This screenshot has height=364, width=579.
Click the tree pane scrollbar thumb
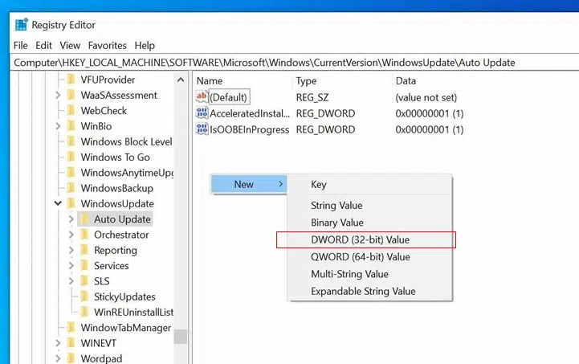(181, 337)
